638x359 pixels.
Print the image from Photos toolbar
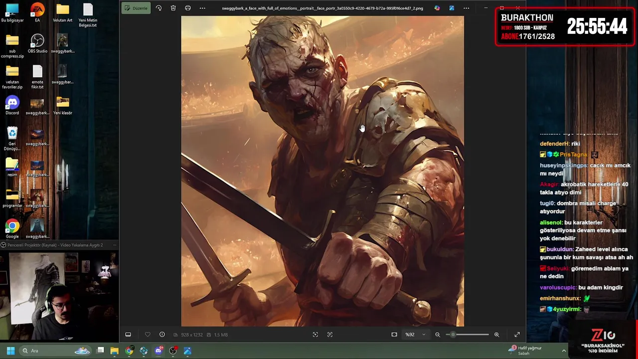(187, 8)
